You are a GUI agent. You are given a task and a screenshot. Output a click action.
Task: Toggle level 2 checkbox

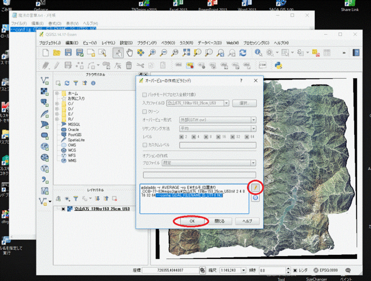(181, 137)
